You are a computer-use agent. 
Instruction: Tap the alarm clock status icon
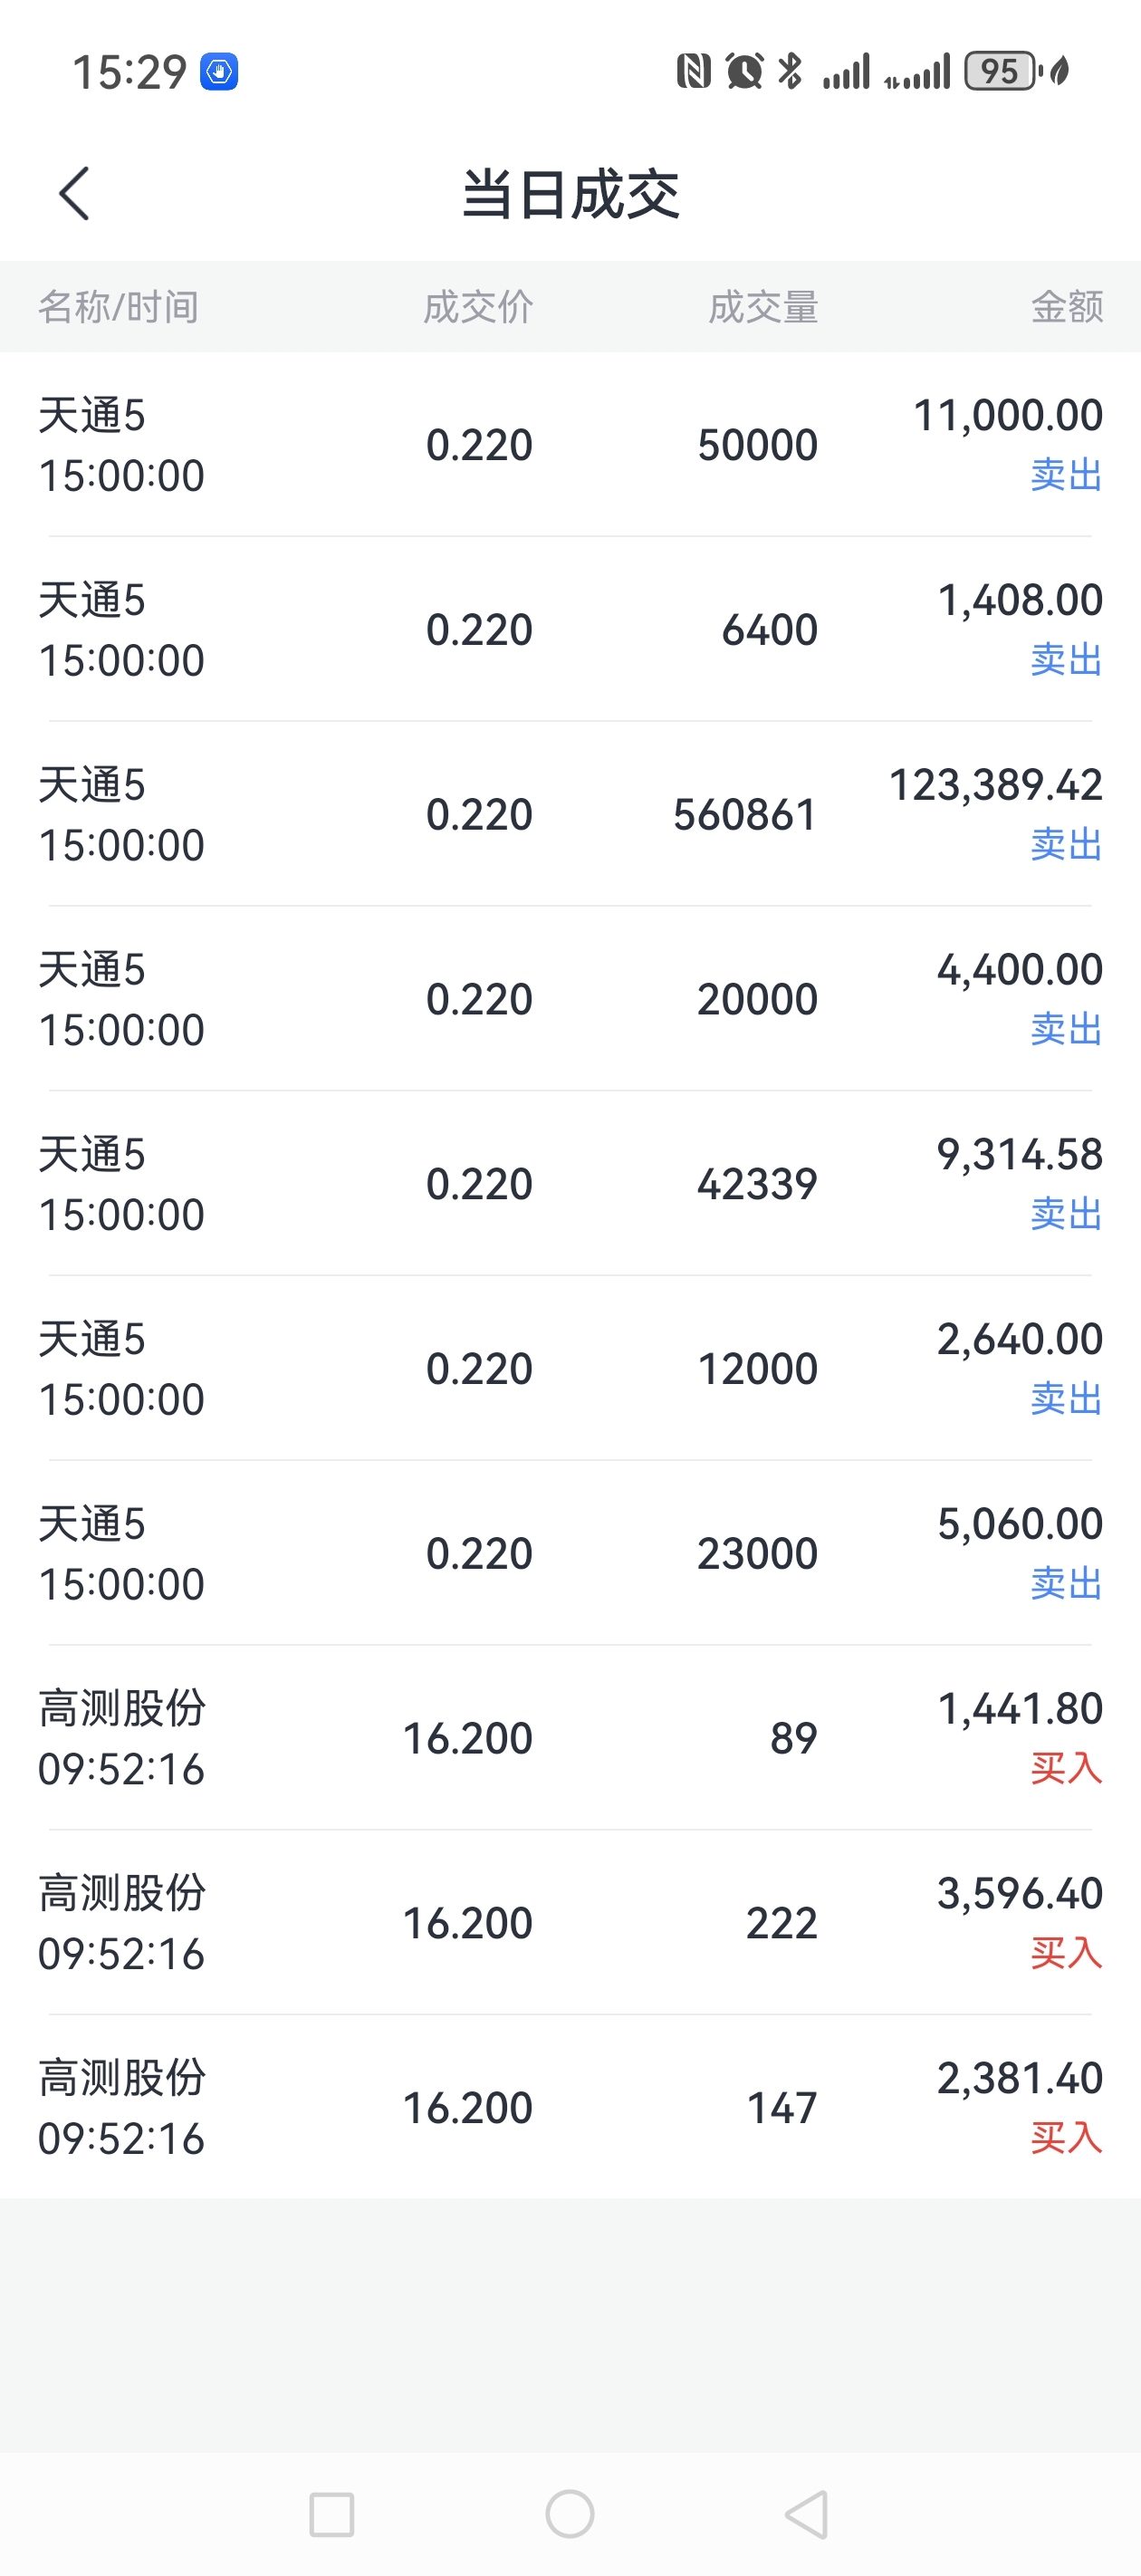(744, 72)
